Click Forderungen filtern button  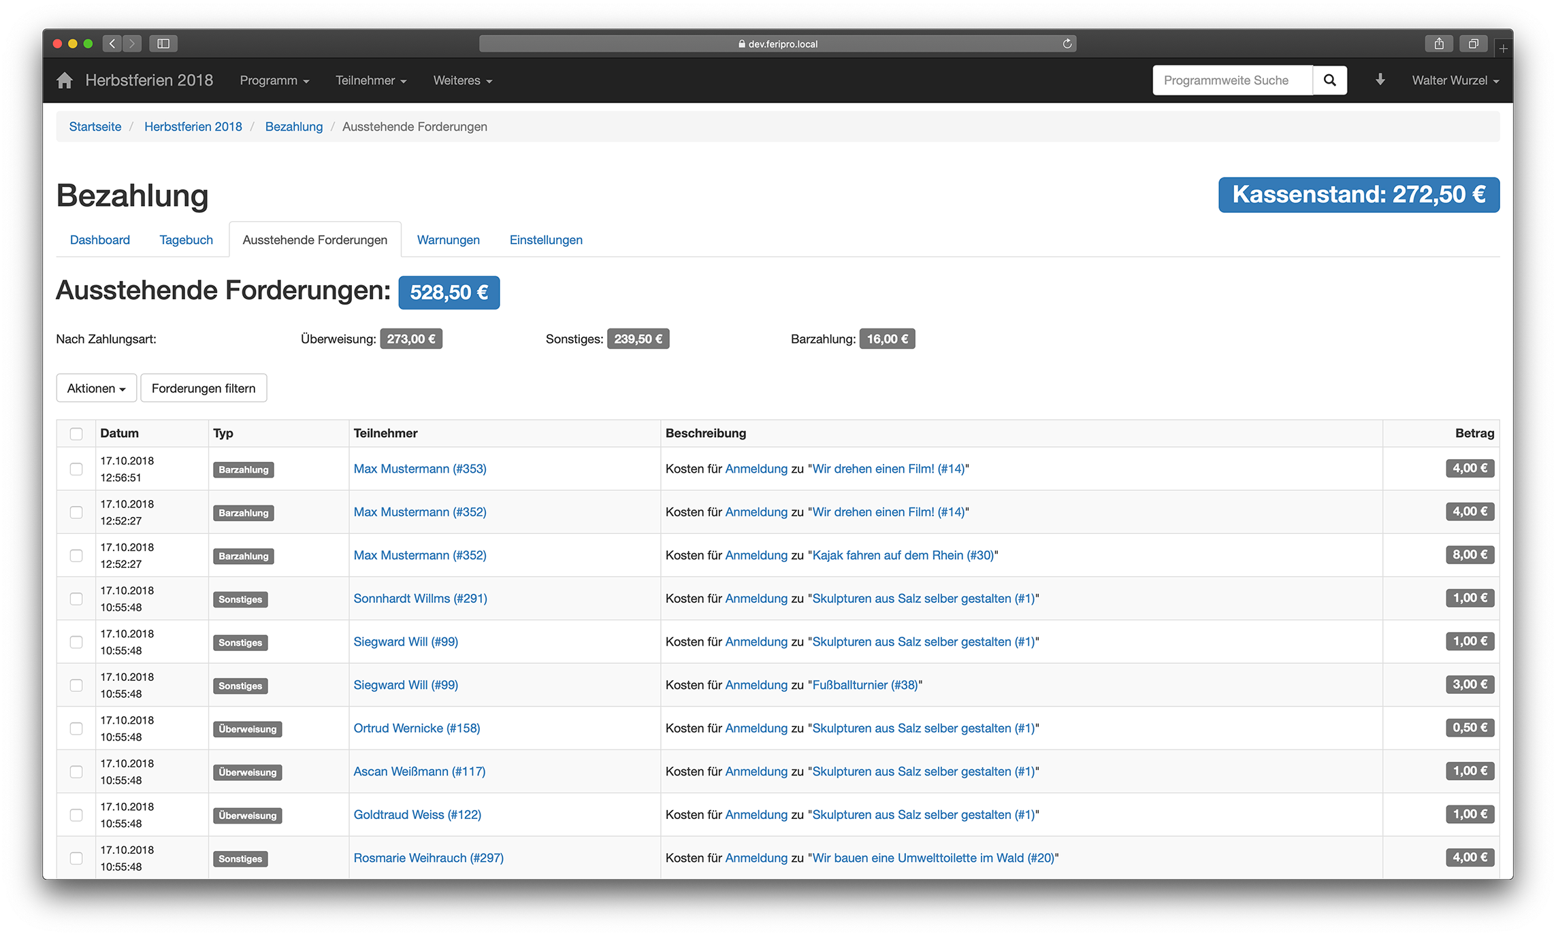tap(204, 388)
